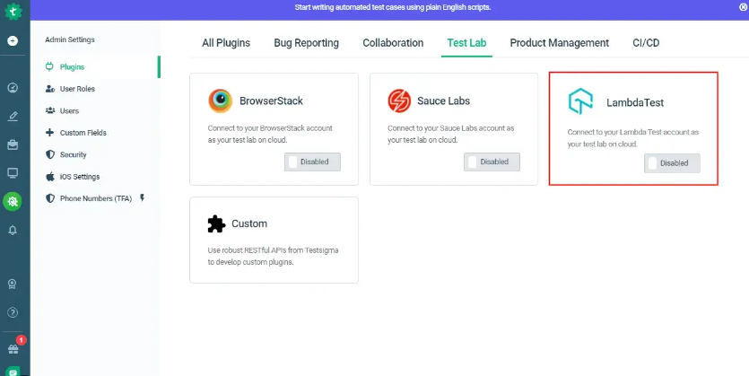Click the Custom Fields plus icon
The width and height of the screenshot is (749, 376).
49,132
